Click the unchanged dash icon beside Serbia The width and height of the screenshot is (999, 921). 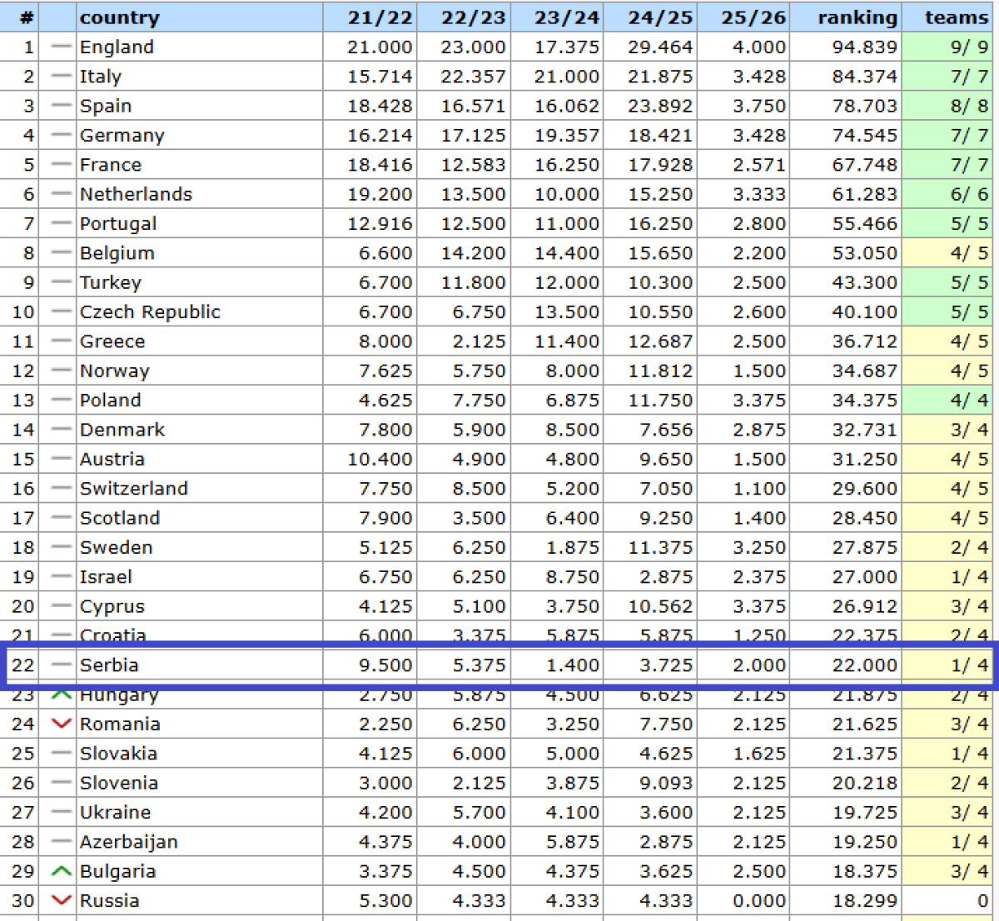coord(61,665)
